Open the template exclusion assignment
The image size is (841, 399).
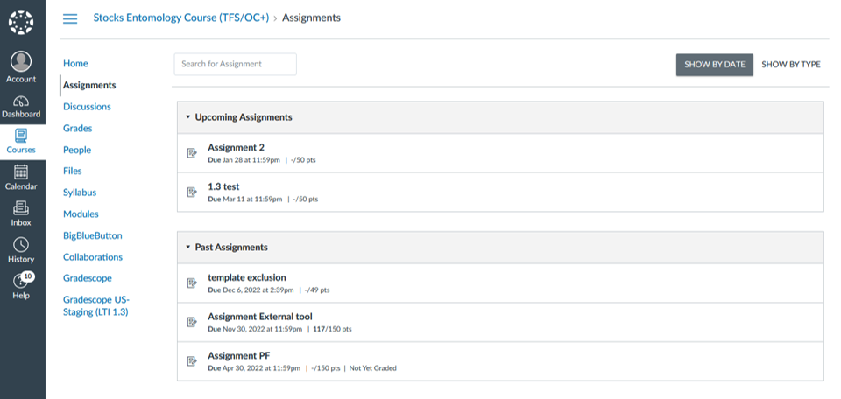click(247, 277)
